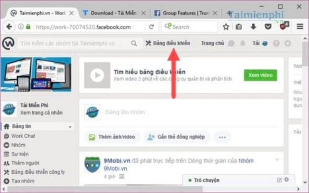The image size is (309, 193).
Task: Click the Workplace logo at top left
Action: tap(8, 43)
